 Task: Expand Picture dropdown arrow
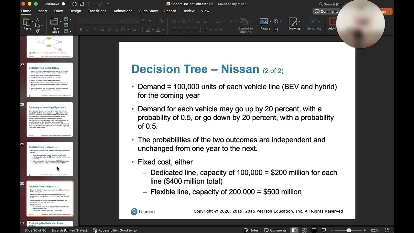[x=270, y=21]
